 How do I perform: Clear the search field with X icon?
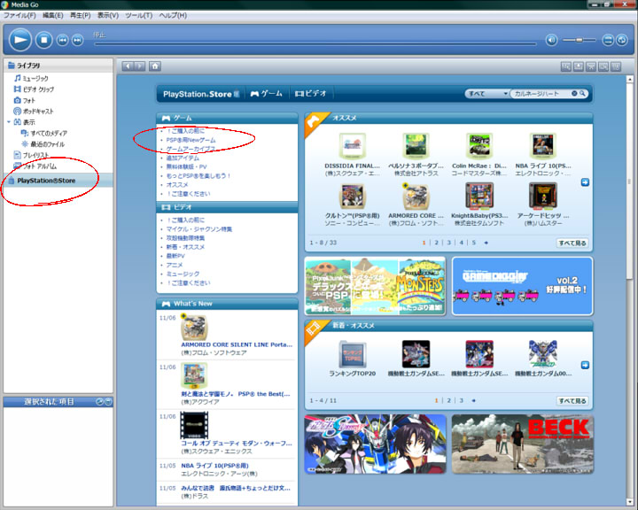pos(574,94)
